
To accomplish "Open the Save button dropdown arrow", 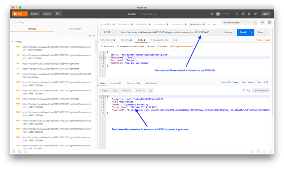I will [267, 32].
